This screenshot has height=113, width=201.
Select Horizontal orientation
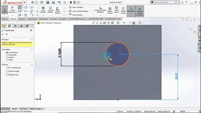[7, 55]
